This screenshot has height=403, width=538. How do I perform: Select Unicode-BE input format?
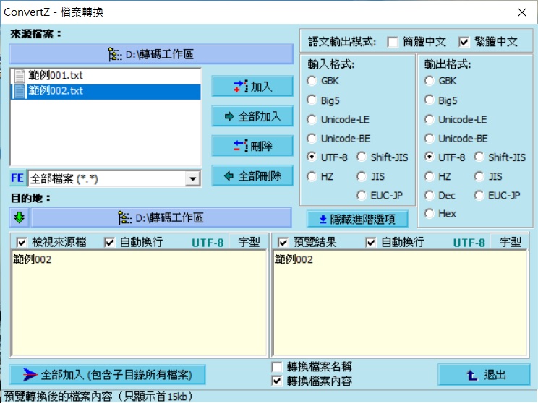(x=312, y=139)
